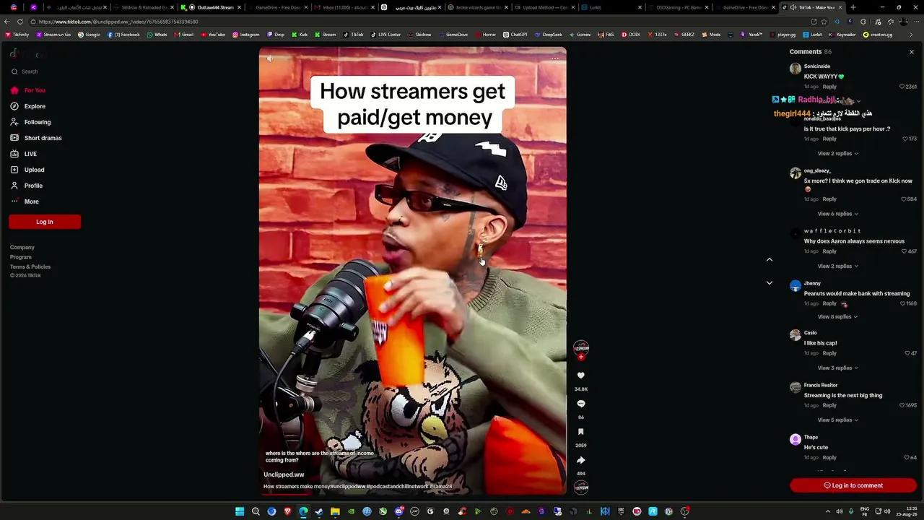The width and height of the screenshot is (924, 520).
Task: Open the Upload page
Action: [27, 170]
